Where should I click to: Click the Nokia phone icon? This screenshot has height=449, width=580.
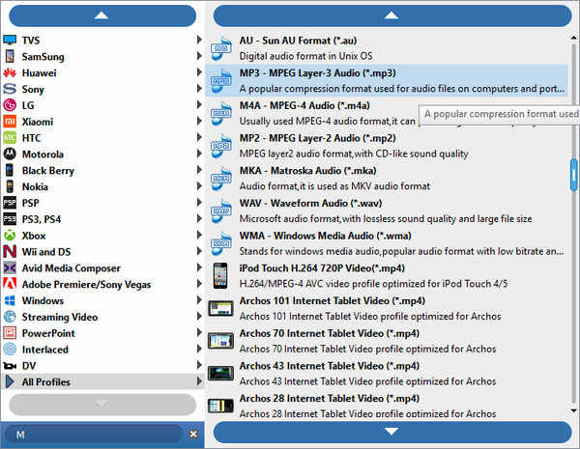click(10, 186)
